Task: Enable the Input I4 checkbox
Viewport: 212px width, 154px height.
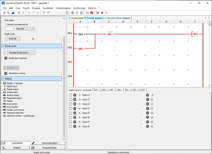Action: [x=70, y=109]
